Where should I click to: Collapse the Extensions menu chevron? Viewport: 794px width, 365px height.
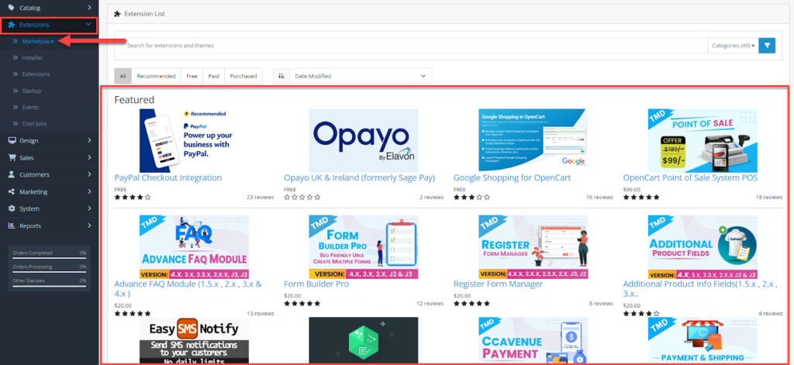coord(88,25)
